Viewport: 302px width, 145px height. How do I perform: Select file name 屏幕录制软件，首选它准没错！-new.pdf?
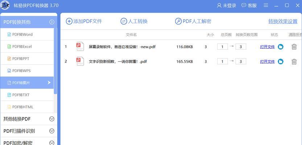click(122, 47)
